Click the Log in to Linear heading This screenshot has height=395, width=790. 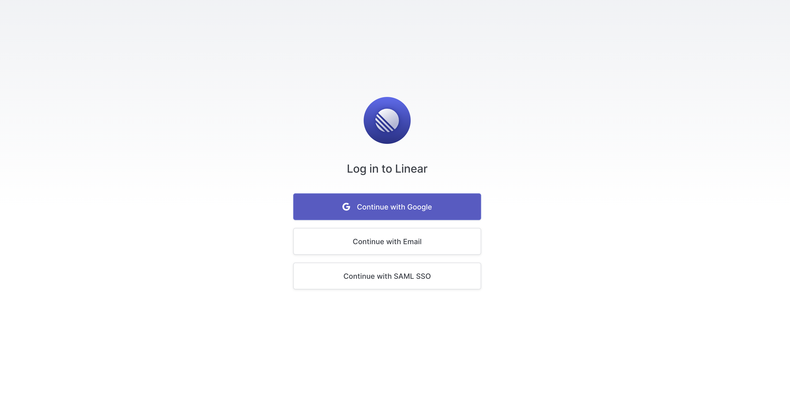(x=387, y=169)
